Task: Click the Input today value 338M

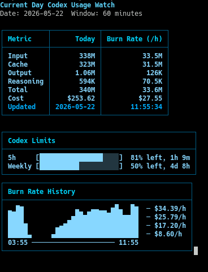Action: [87, 56]
